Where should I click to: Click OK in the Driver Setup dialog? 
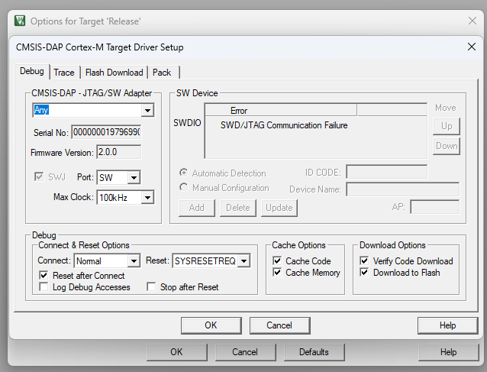pos(211,325)
